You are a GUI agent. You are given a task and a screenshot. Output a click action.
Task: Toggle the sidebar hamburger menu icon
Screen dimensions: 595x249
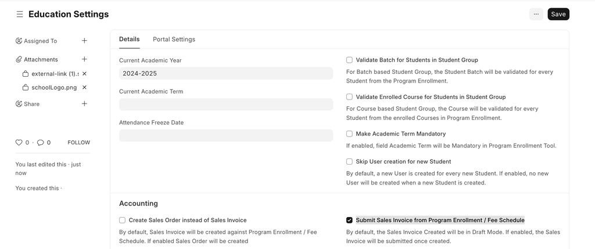click(20, 14)
